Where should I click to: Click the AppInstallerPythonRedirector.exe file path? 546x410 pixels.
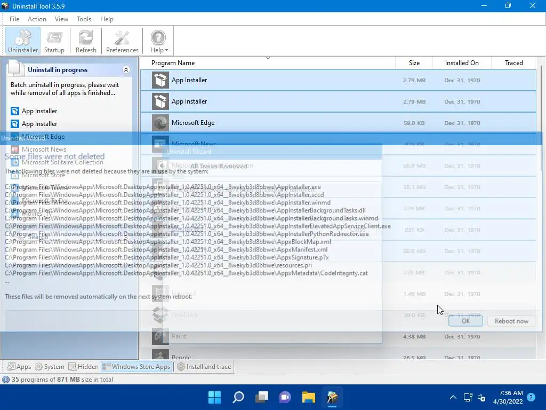coord(187,234)
